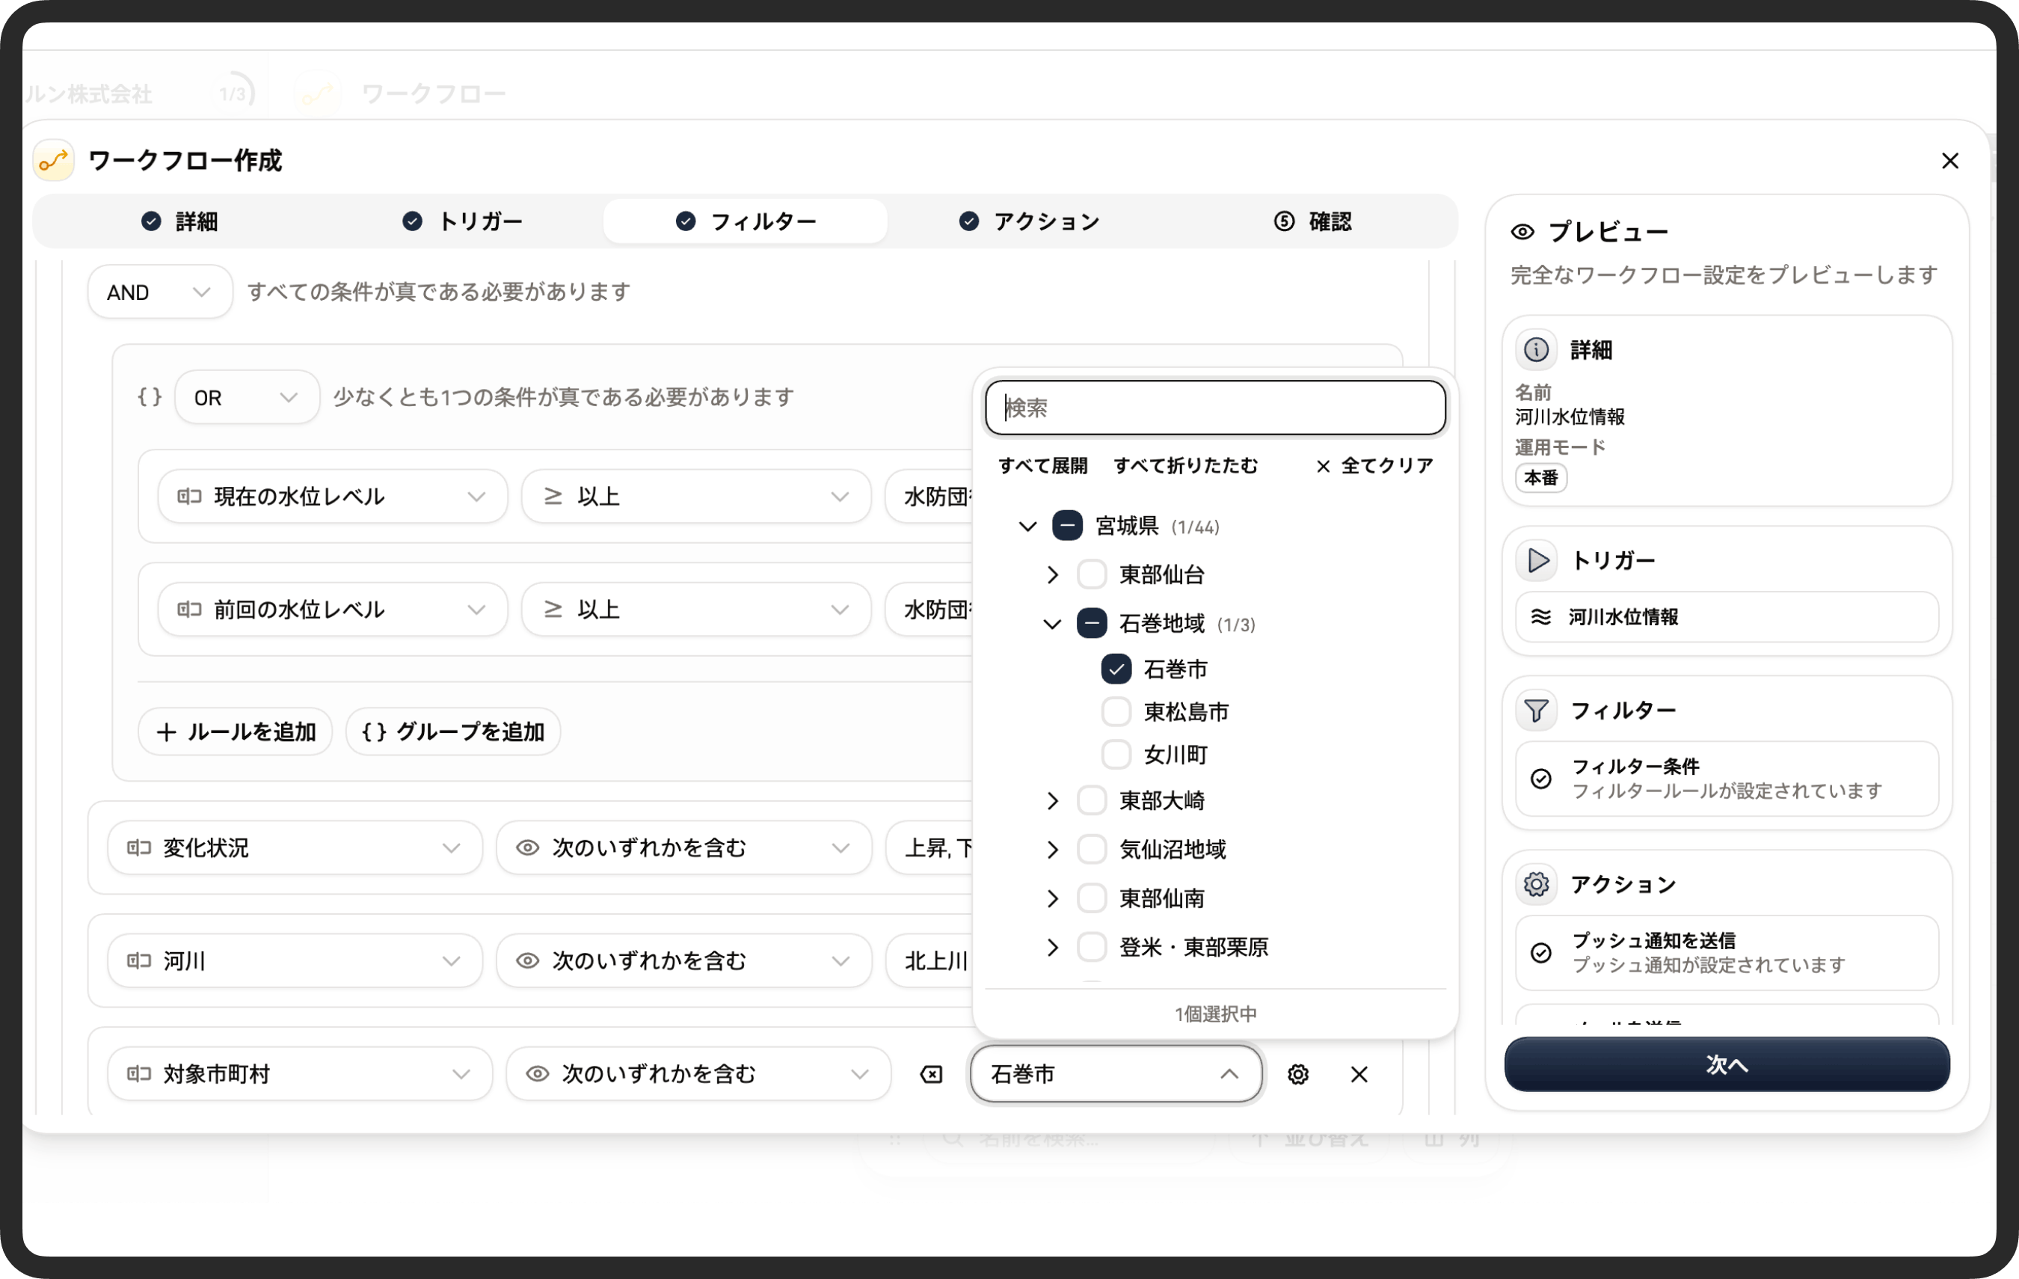This screenshot has height=1279, width=2019.
Task: Click the clear-value backspace icon in 対象市町村 row
Action: click(931, 1073)
